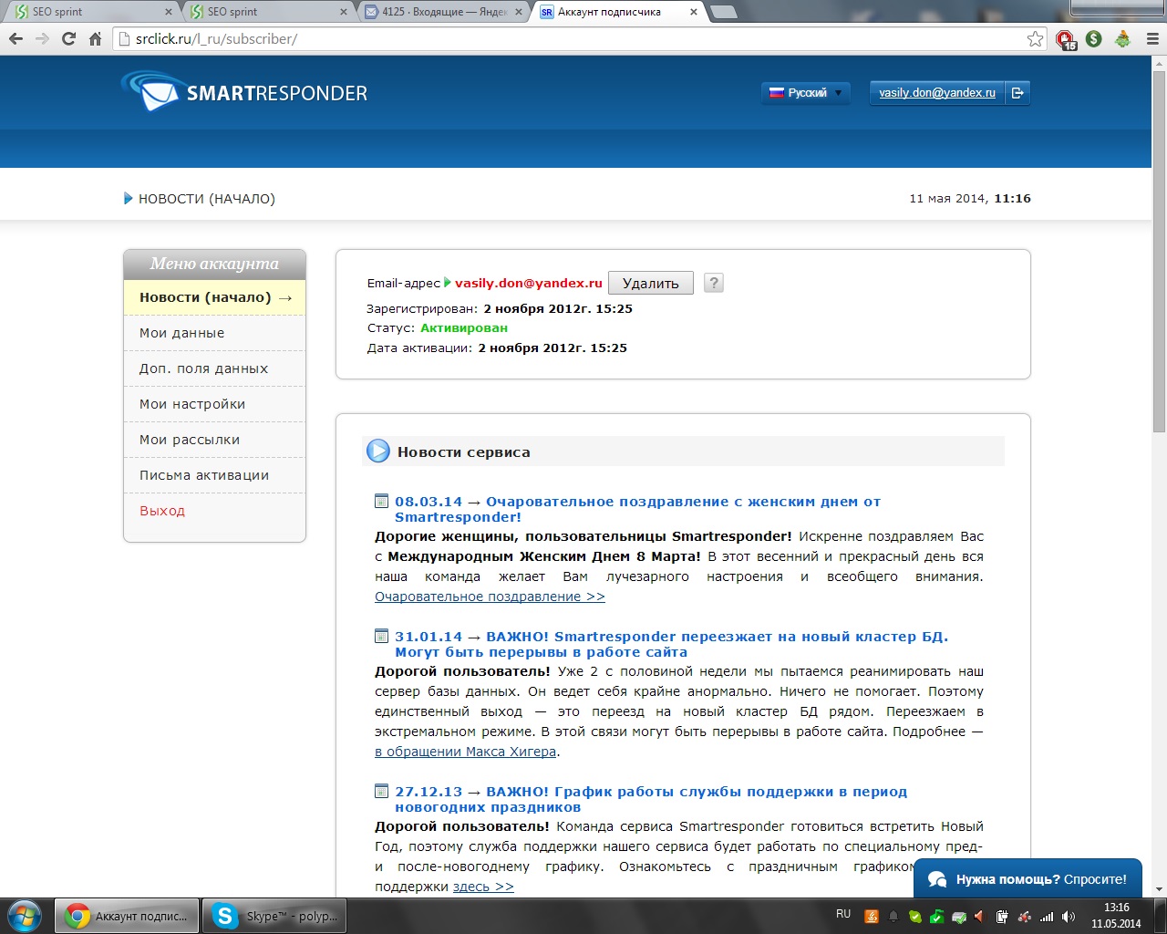The height and width of the screenshot is (934, 1167).
Task: Open Письма активации menu item
Action: tap(214, 475)
